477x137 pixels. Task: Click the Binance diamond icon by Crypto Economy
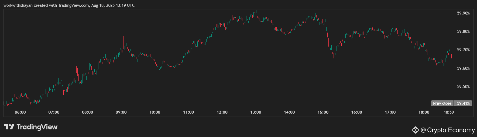(x=415, y=130)
